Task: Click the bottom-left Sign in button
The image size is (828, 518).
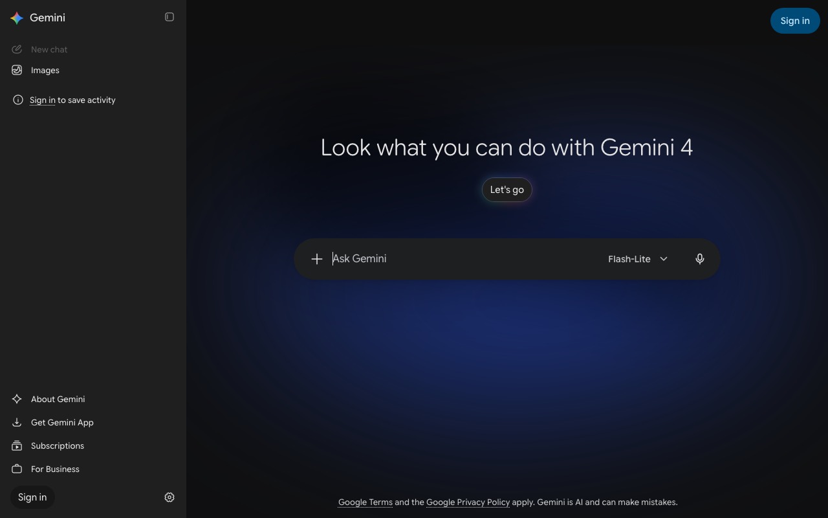Action: click(32, 497)
